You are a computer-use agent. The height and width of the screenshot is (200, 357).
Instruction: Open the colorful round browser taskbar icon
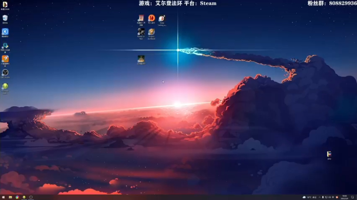click(17, 197)
